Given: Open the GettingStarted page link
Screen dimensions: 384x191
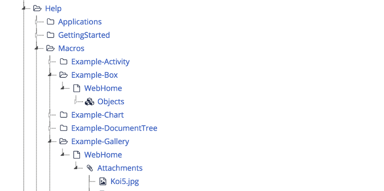Looking at the screenshot, I should pos(84,35).
